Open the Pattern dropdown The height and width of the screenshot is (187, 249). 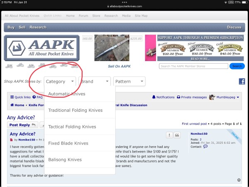click(129, 81)
